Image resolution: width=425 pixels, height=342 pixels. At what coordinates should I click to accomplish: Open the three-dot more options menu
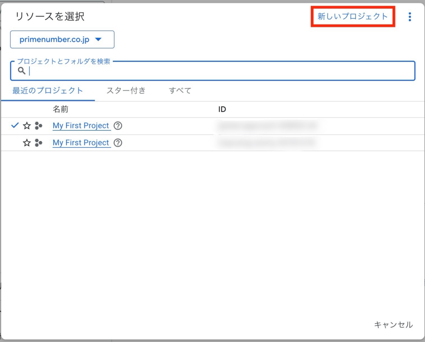click(410, 17)
